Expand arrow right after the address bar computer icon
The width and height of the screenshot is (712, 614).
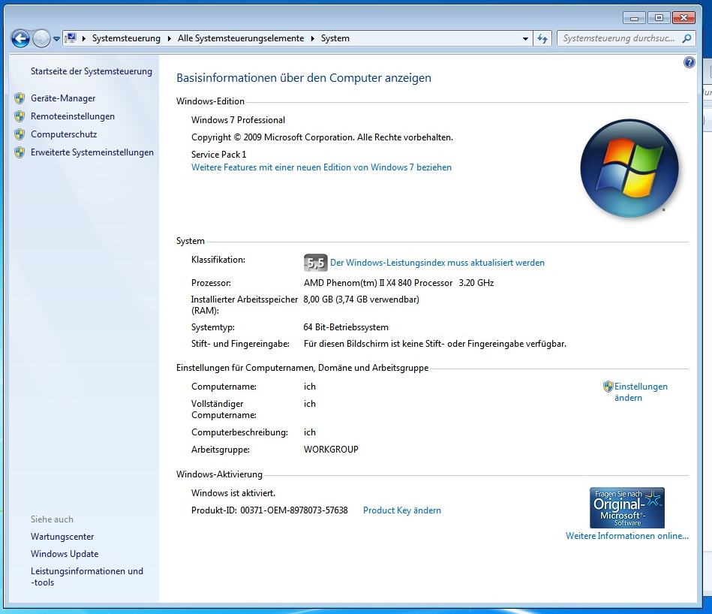coord(84,38)
